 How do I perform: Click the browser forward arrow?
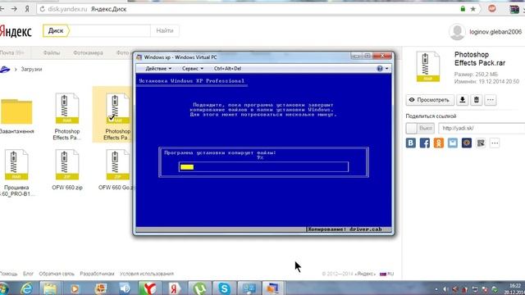(x=14, y=9)
